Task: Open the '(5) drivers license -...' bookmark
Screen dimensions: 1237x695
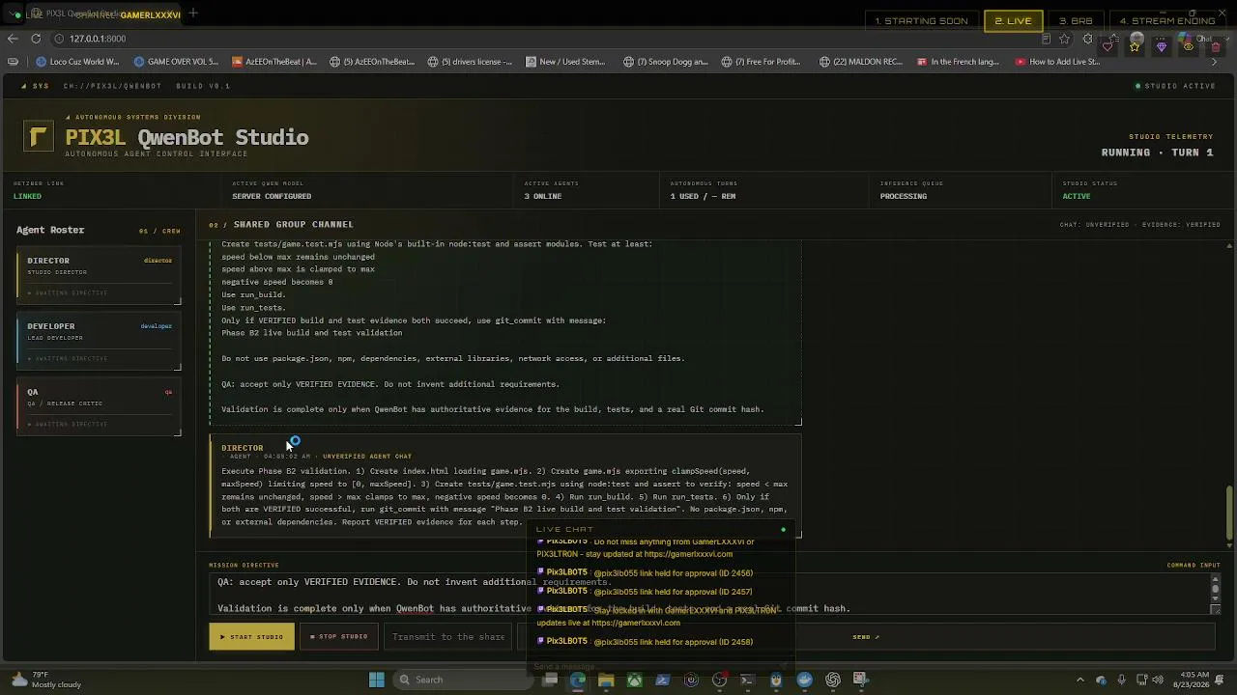Action: 469,62
